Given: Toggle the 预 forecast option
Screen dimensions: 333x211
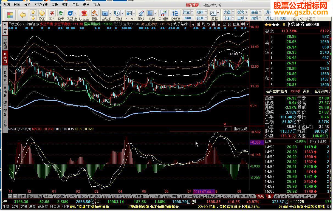Looking at the screenshot, I should pyautogui.click(x=229, y=24).
